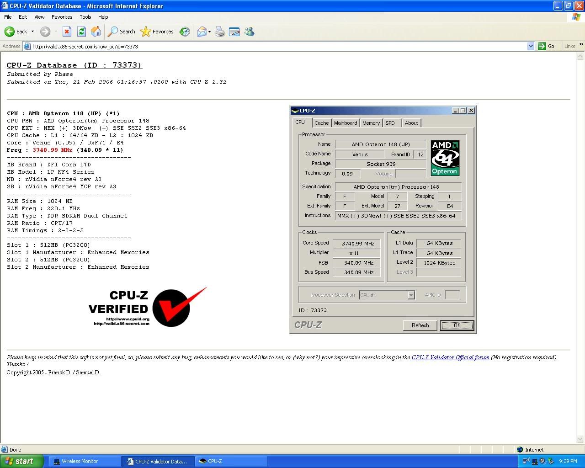Click the Core Speed value 3740.99 MHz
Screen dimensions: 585x468
[x=357, y=244]
